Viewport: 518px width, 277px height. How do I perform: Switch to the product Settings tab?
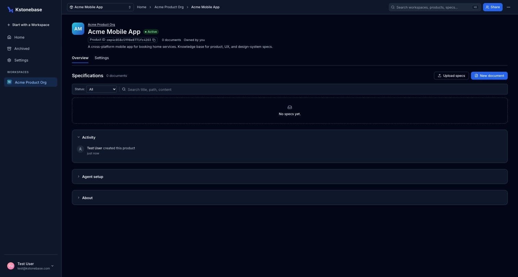click(102, 58)
